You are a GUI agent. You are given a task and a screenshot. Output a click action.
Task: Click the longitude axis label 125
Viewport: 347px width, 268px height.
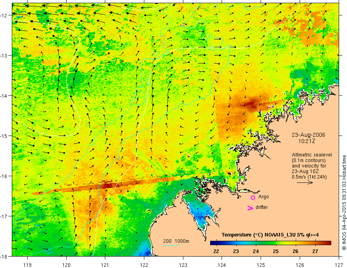click(x=261, y=265)
